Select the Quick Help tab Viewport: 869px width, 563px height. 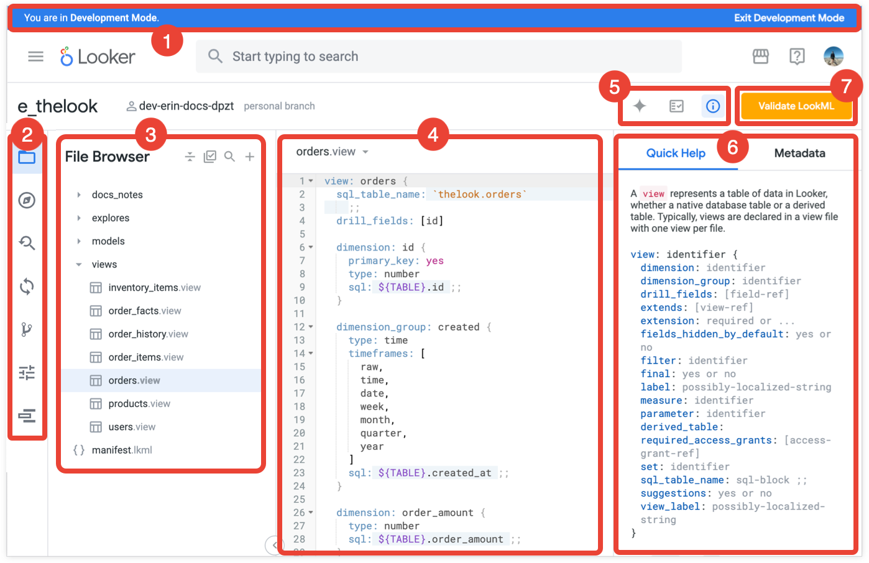[x=676, y=153]
